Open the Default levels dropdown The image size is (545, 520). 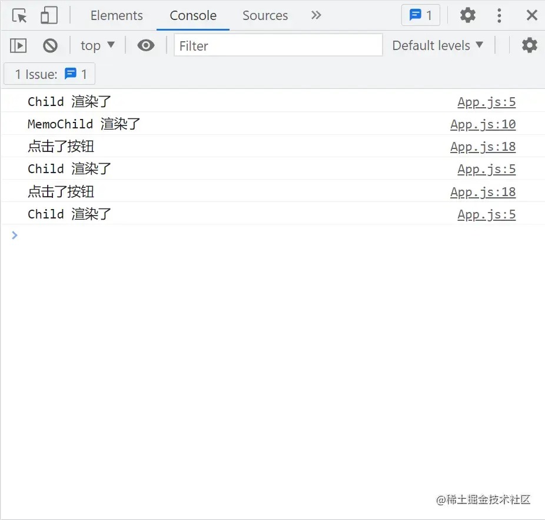pos(438,45)
